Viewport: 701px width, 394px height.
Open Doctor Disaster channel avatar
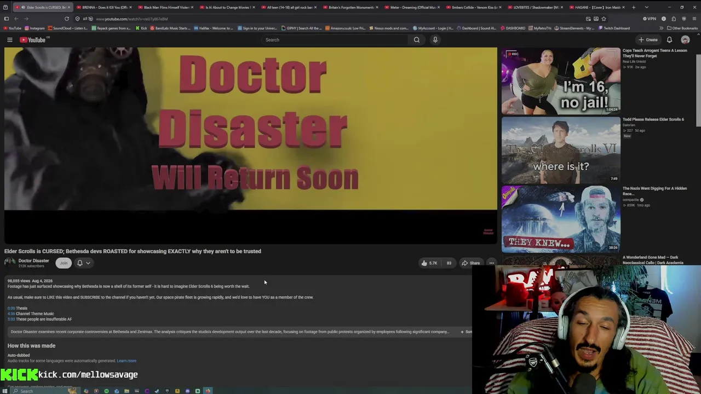(x=10, y=263)
